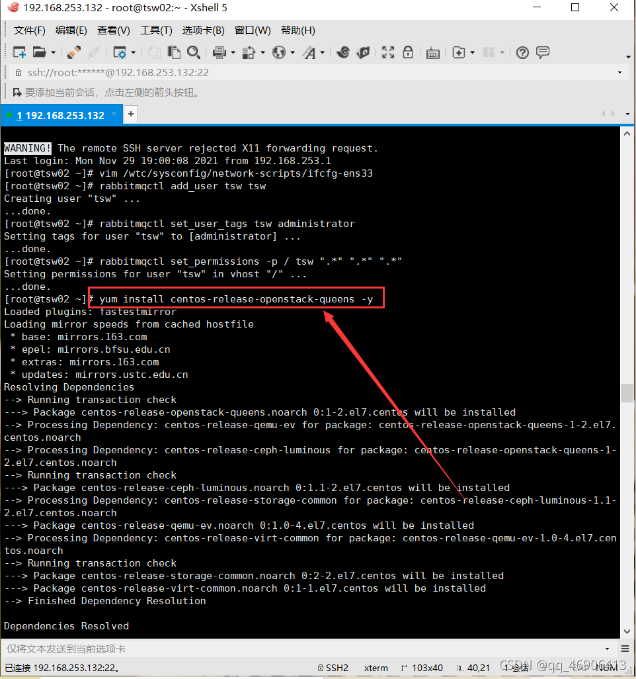The height and width of the screenshot is (679, 636).
Task: Click the yum install command line
Action: 236,299
